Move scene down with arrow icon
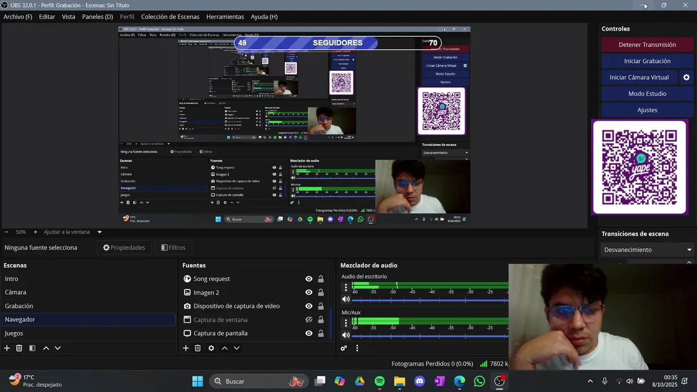Viewport: 697px width, 392px height. point(58,348)
